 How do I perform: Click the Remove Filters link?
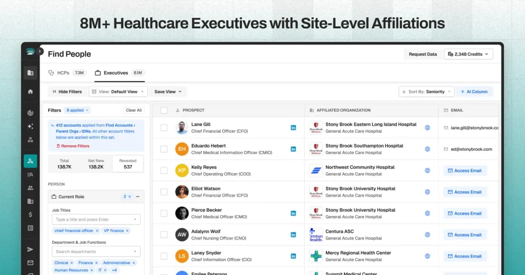click(x=73, y=146)
